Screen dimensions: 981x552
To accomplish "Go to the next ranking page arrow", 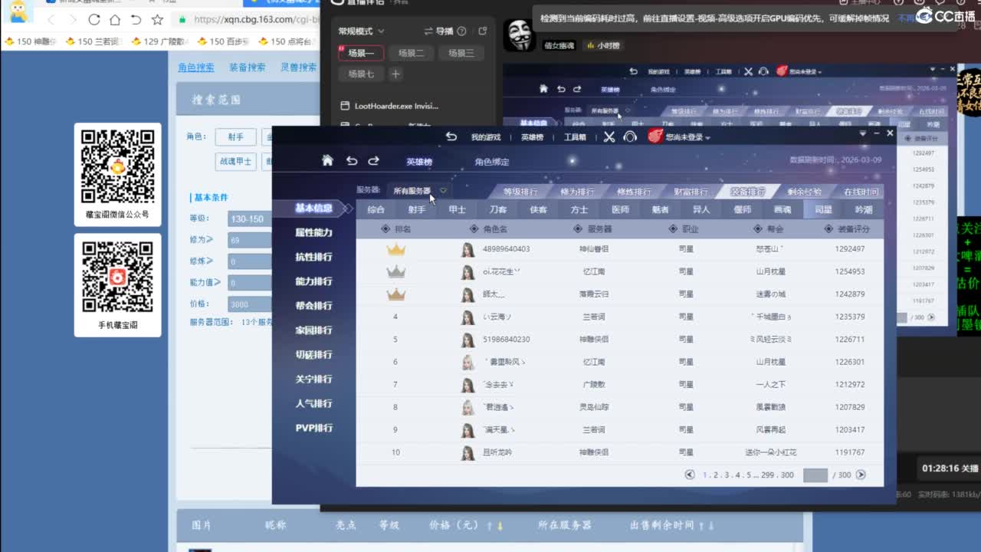I will 861,475.
